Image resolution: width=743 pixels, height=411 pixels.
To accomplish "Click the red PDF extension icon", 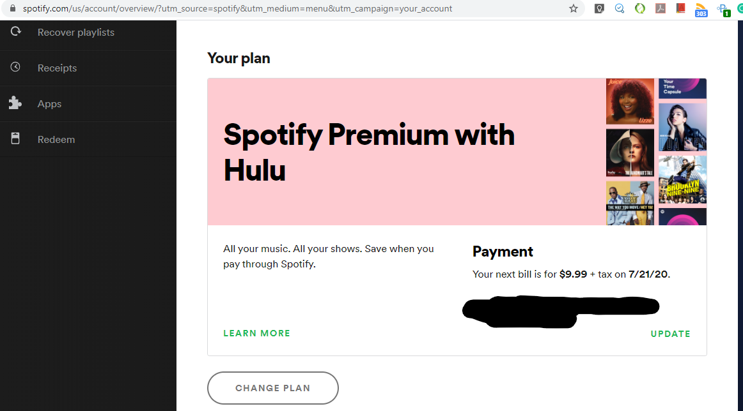I will 661,9.
